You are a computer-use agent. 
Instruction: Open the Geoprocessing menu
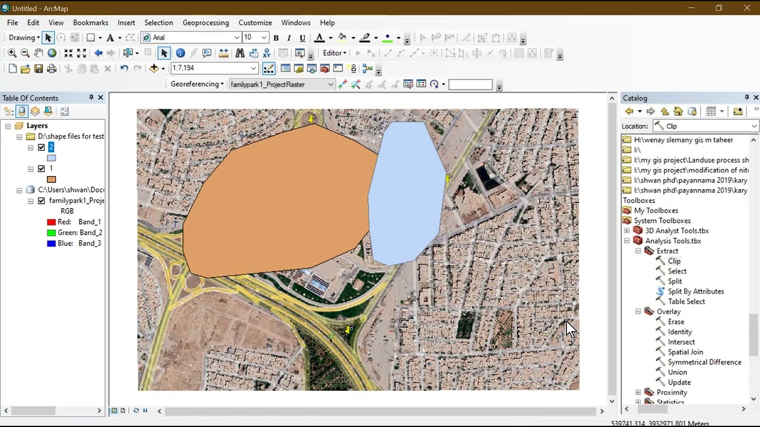point(205,23)
